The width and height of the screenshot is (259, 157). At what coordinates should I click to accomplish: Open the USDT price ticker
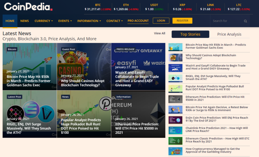[154, 7]
